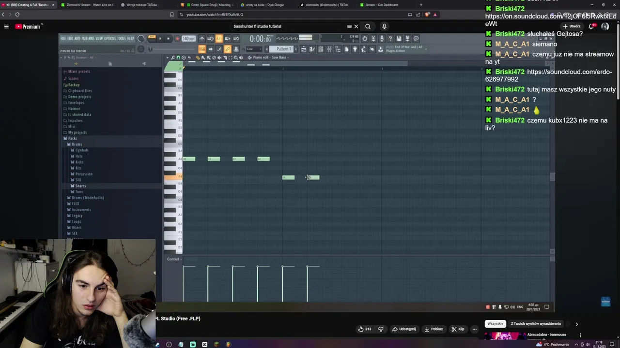
Task: Toggle the orange countdown-before-recording button
Action: click(x=219, y=39)
